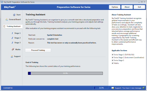147x91 pixels.
Task: Open 'You have 1 new message' support link
Action: point(132,88)
